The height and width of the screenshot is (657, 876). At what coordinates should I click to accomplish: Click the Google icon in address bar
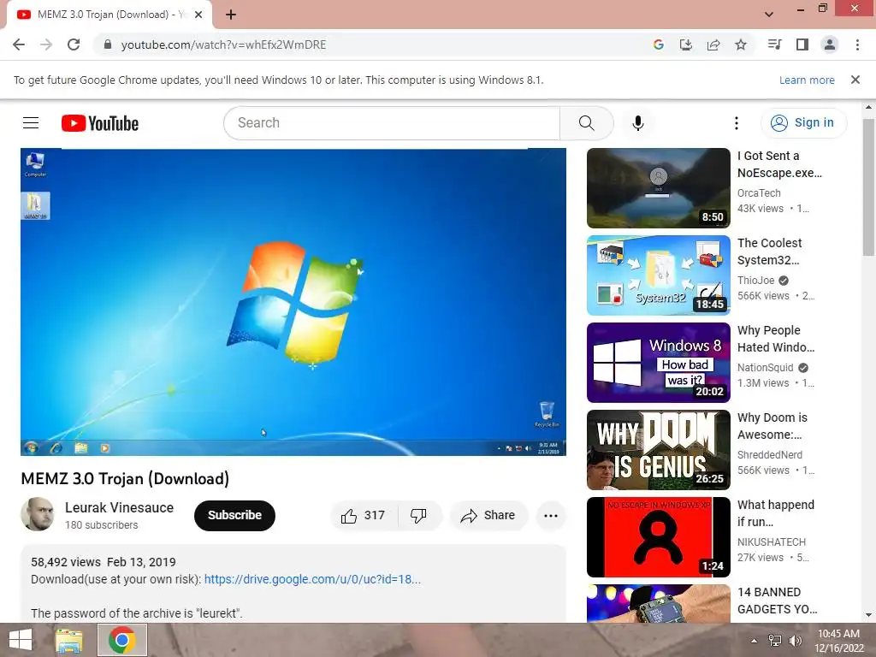tap(659, 44)
